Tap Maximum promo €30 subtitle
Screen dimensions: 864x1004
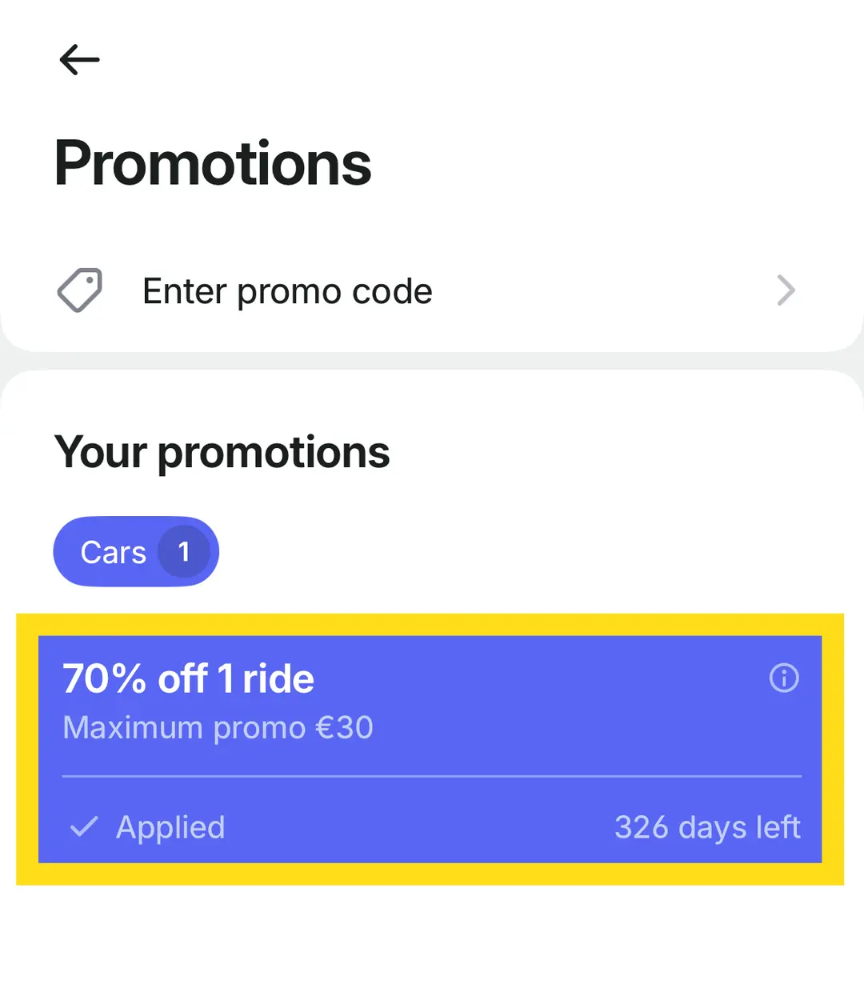tap(218, 728)
